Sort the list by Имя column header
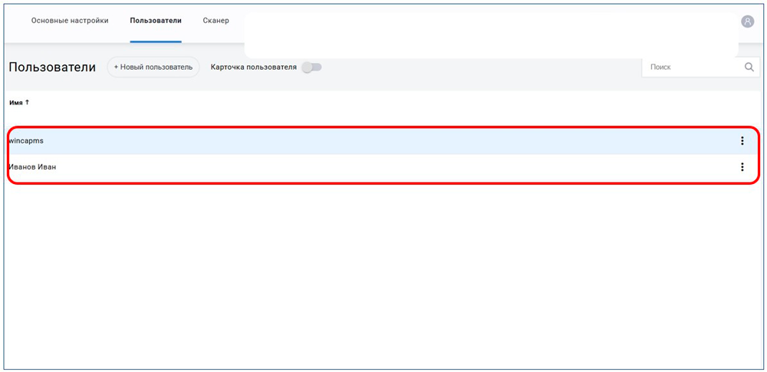Viewport: 767px width, 372px height. pyautogui.click(x=15, y=102)
